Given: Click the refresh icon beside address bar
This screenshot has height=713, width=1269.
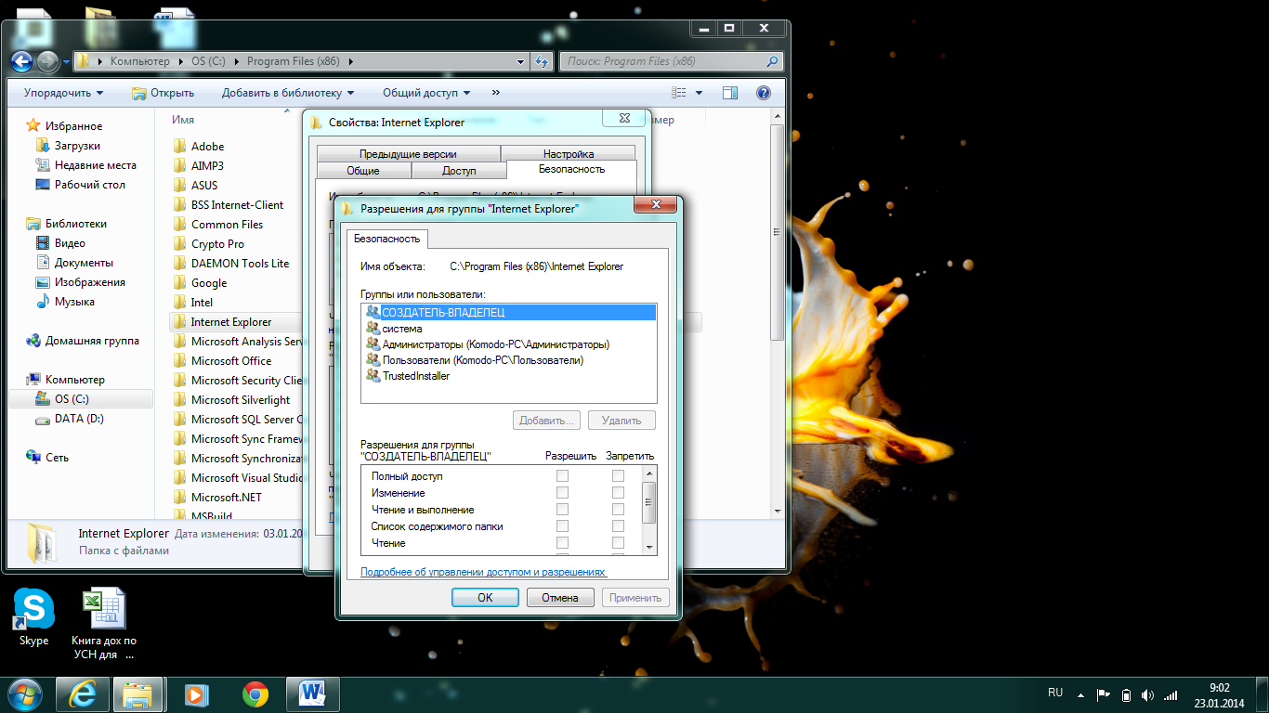Looking at the screenshot, I should point(543,62).
